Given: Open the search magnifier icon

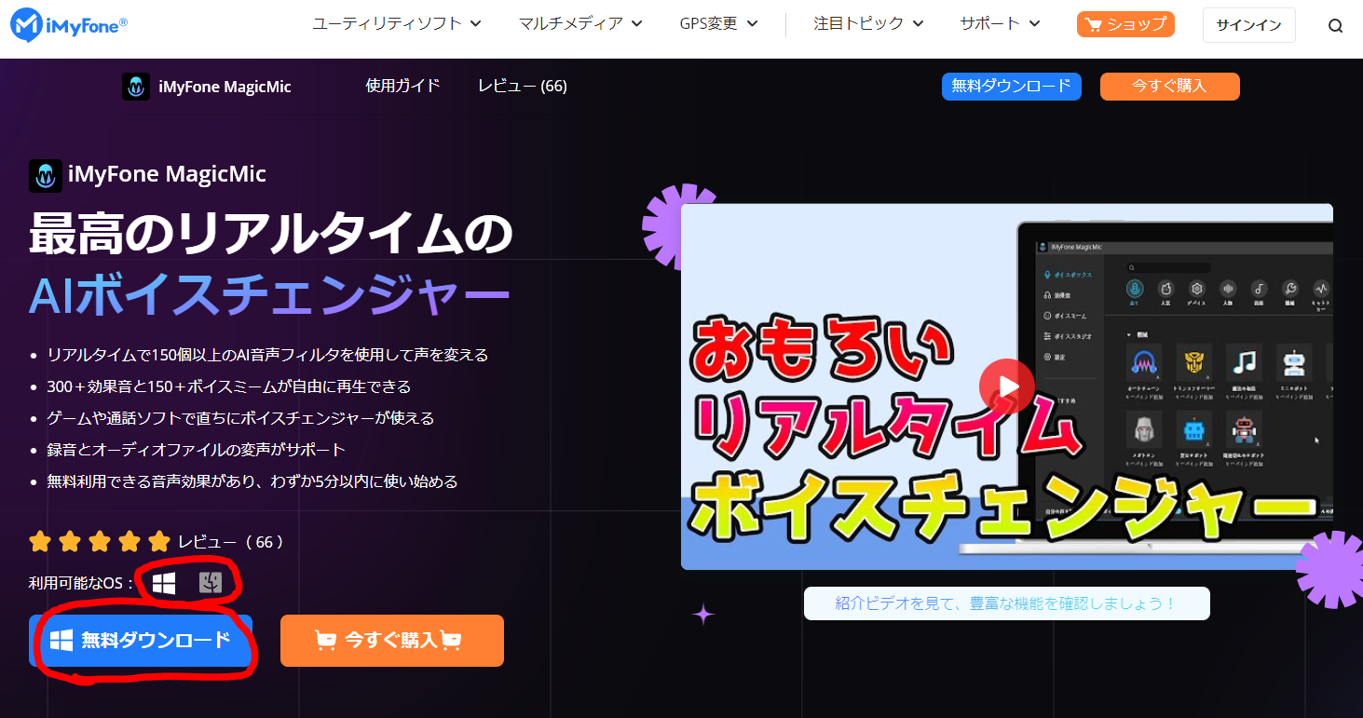Looking at the screenshot, I should pos(1335,26).
